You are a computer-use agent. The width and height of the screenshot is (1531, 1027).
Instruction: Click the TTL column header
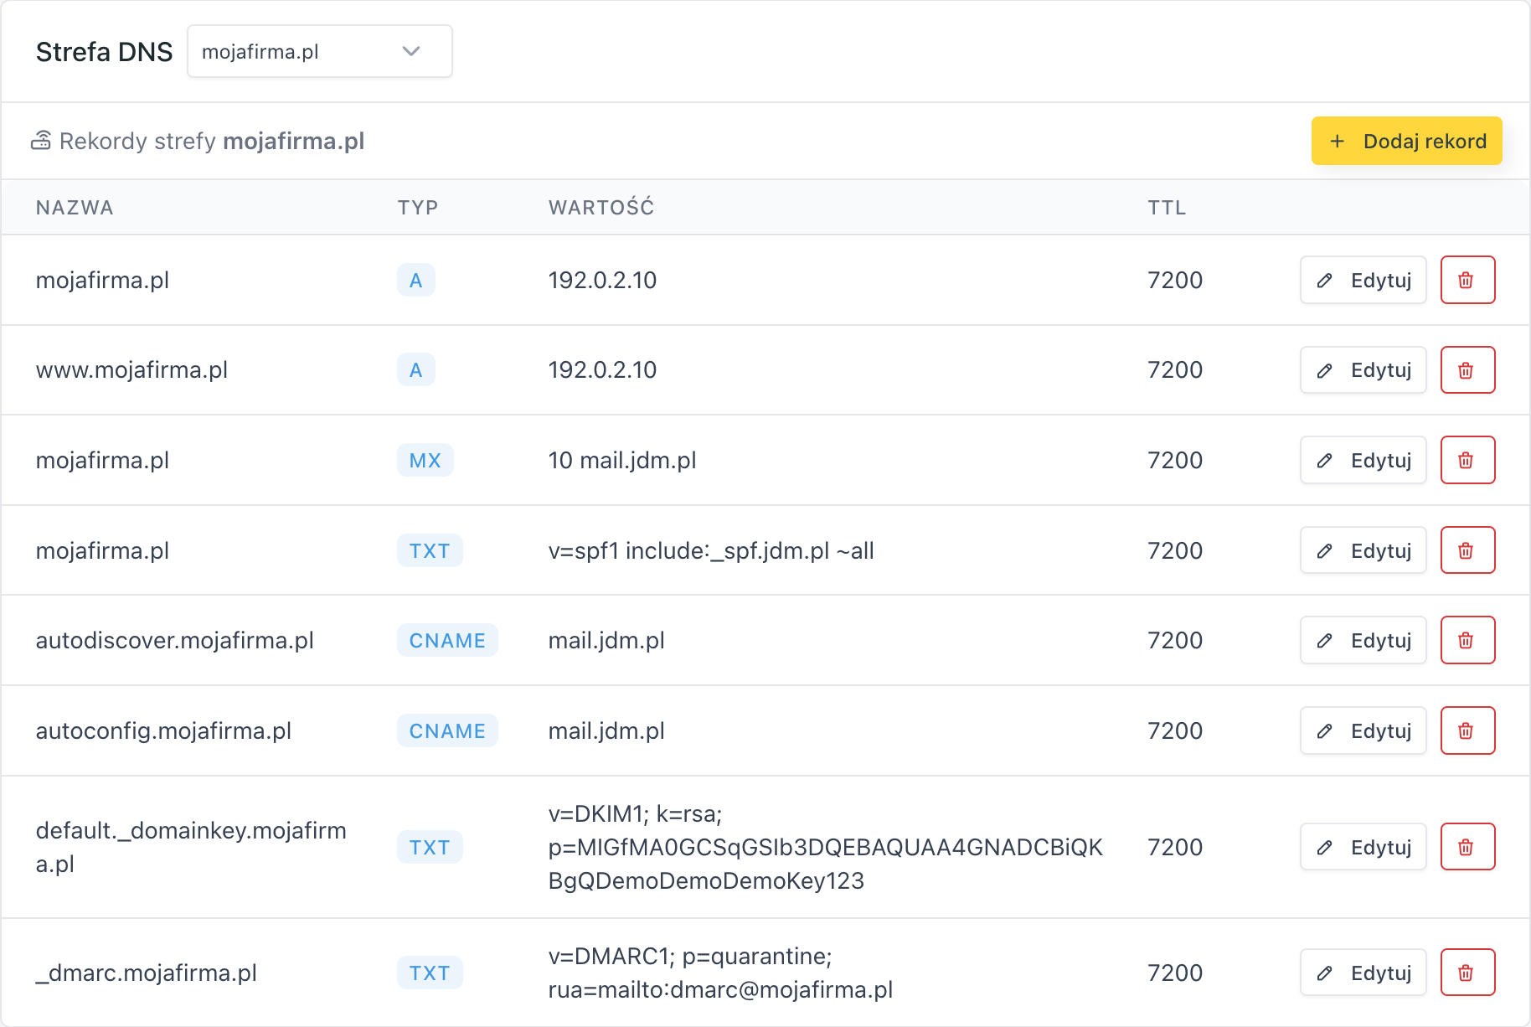click(1167, 208)
